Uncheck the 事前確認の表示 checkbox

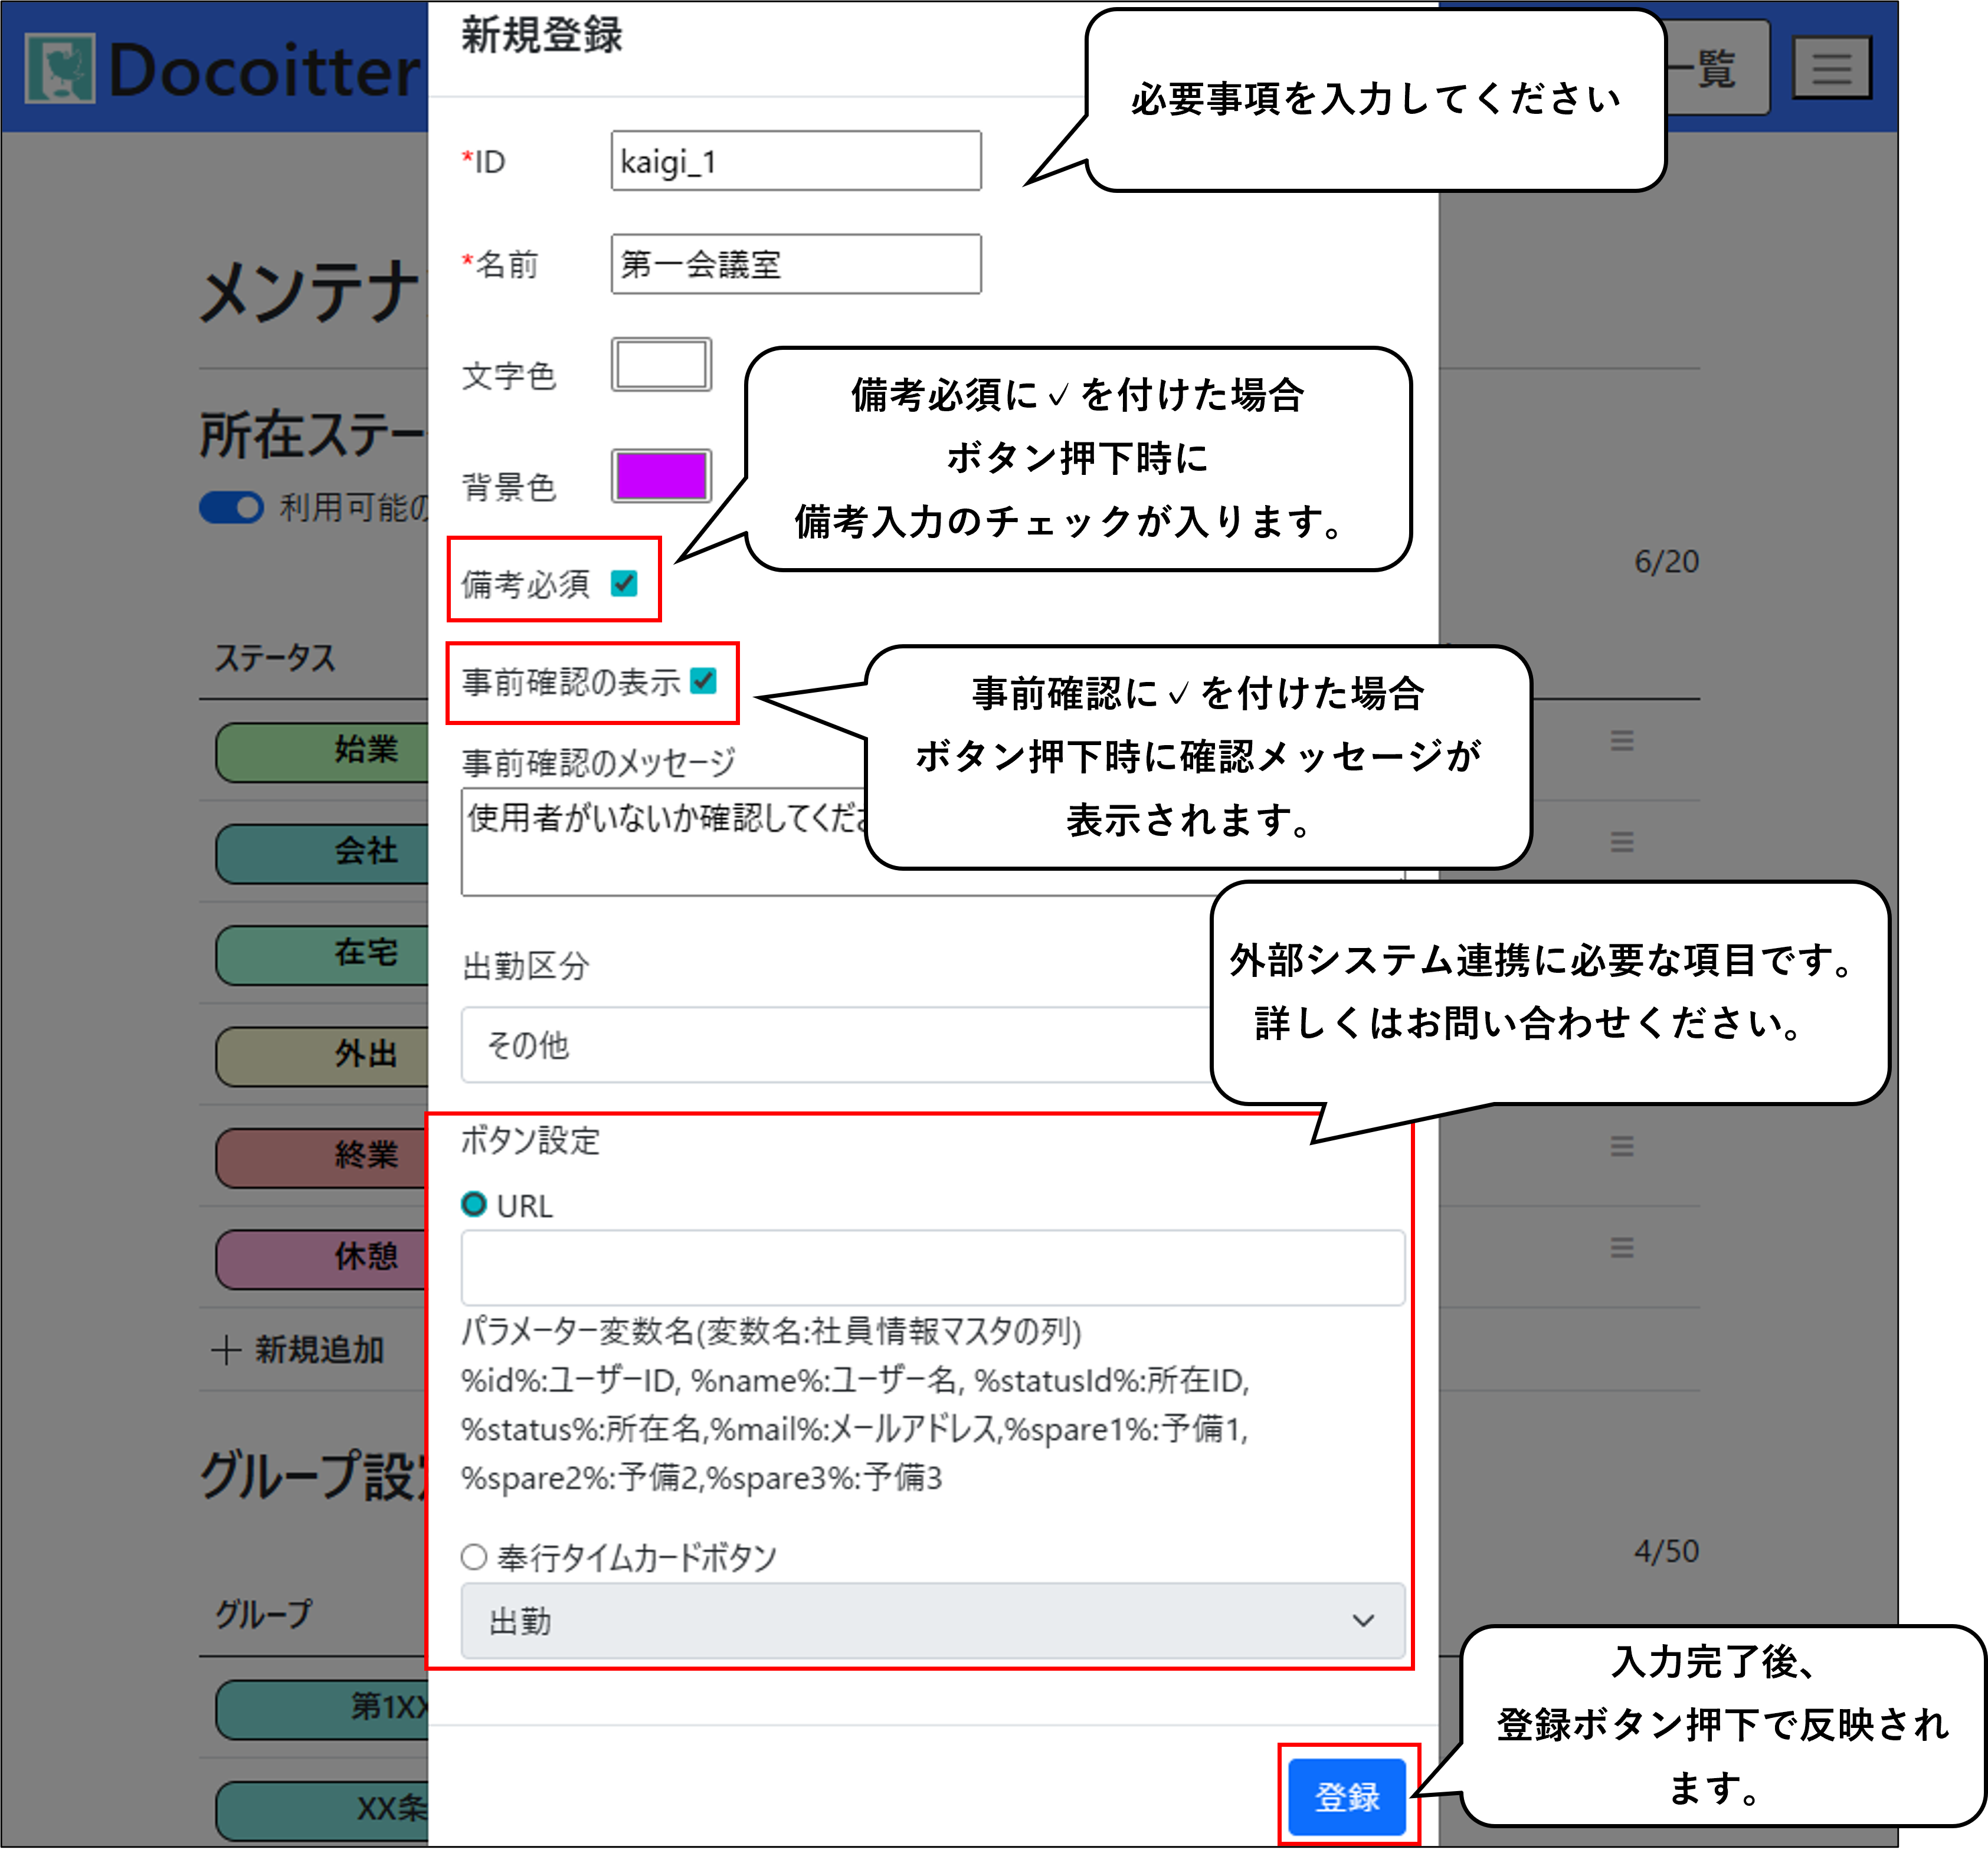(x=704, y=681)
